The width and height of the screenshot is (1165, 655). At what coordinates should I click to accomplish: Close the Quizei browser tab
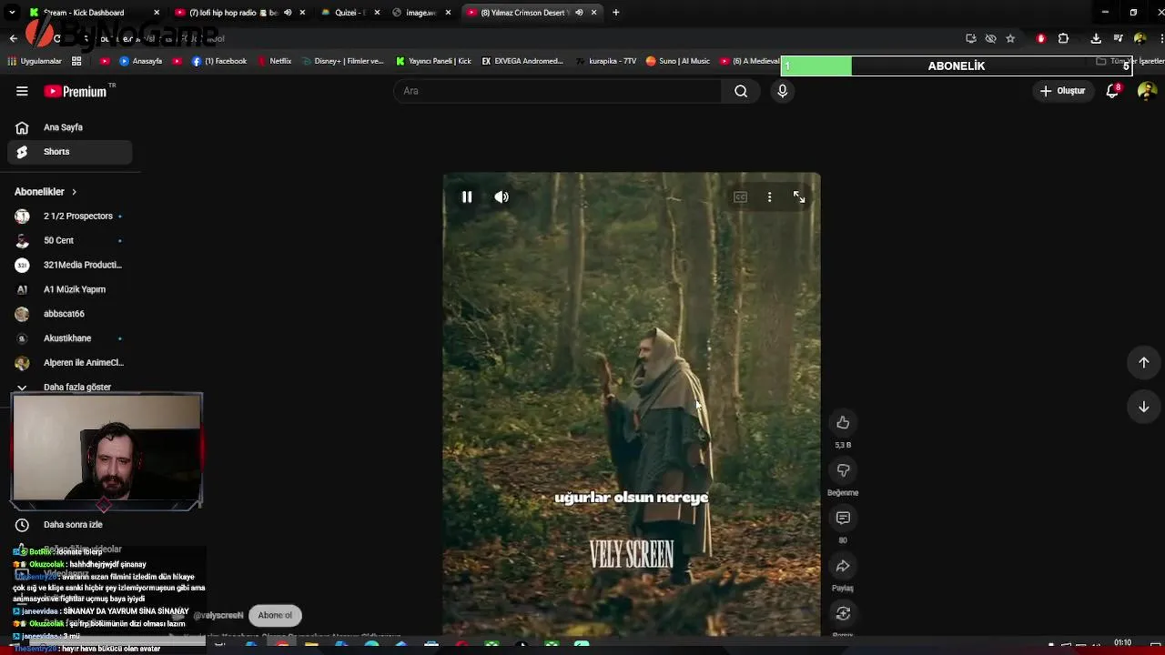click(x=376, y=13)
